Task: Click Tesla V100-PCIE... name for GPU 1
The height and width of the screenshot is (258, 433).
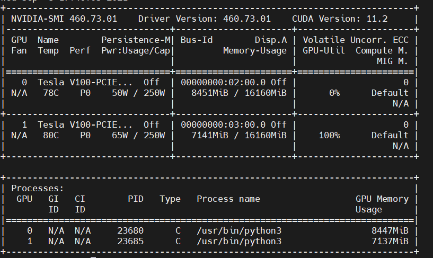Action: click(85, 124)
